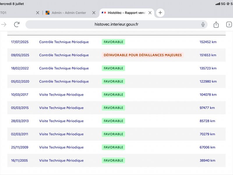
Task: Select the date 10/03/2017
Action: pyautogui.click(x=20, y=94)
